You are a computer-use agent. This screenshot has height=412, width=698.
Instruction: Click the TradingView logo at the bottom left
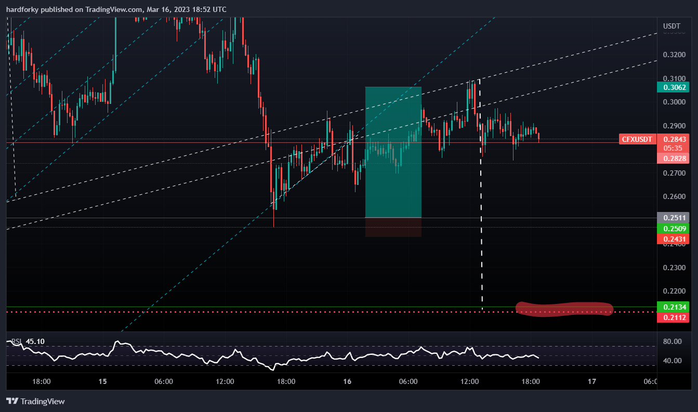pos(35,401)
